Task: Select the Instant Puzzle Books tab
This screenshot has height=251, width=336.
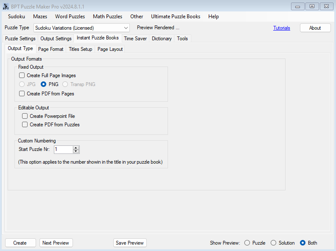Action: pyautogui.click(x=98, y=38)
